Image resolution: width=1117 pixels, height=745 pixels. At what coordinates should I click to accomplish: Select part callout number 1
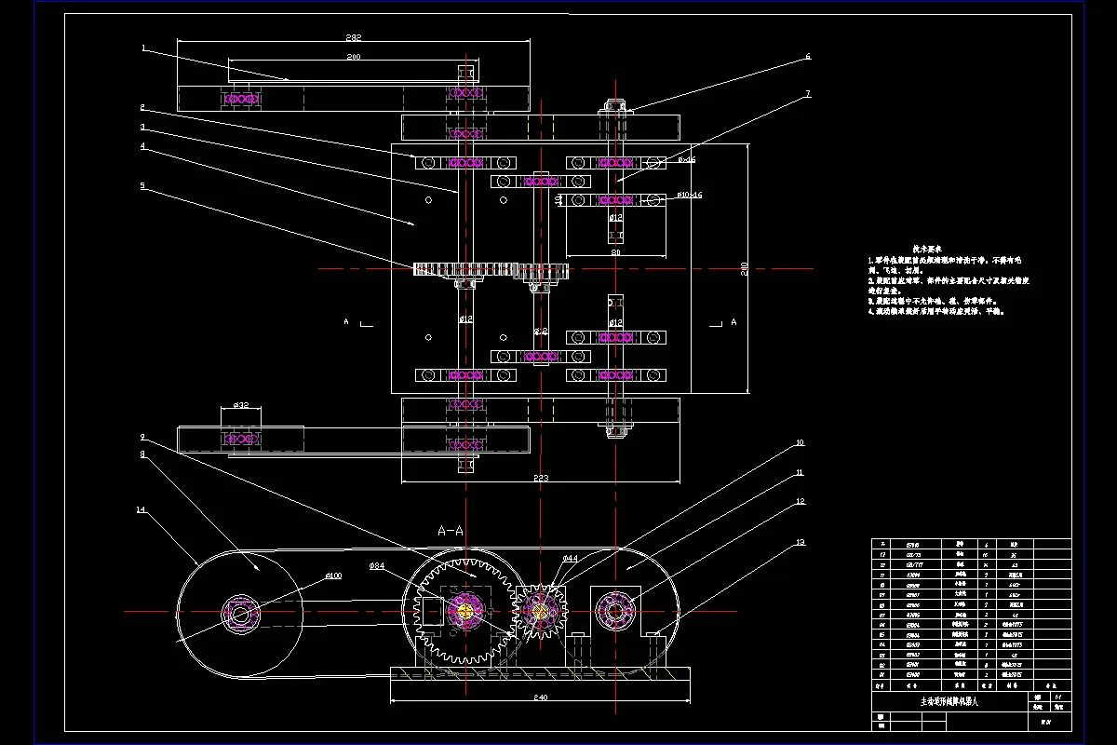[x=143, y=47]
